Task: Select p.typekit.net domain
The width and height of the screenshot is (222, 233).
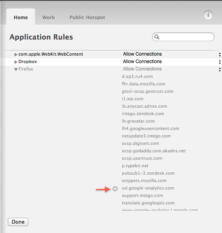Action: click(135, 166)
